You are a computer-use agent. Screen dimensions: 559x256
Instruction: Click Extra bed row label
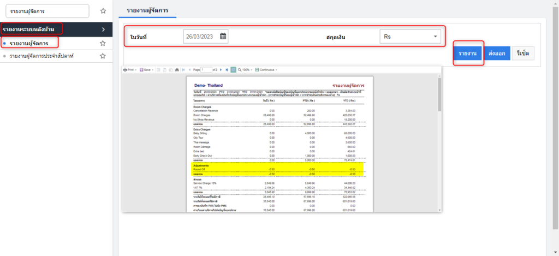click(199, 151)
